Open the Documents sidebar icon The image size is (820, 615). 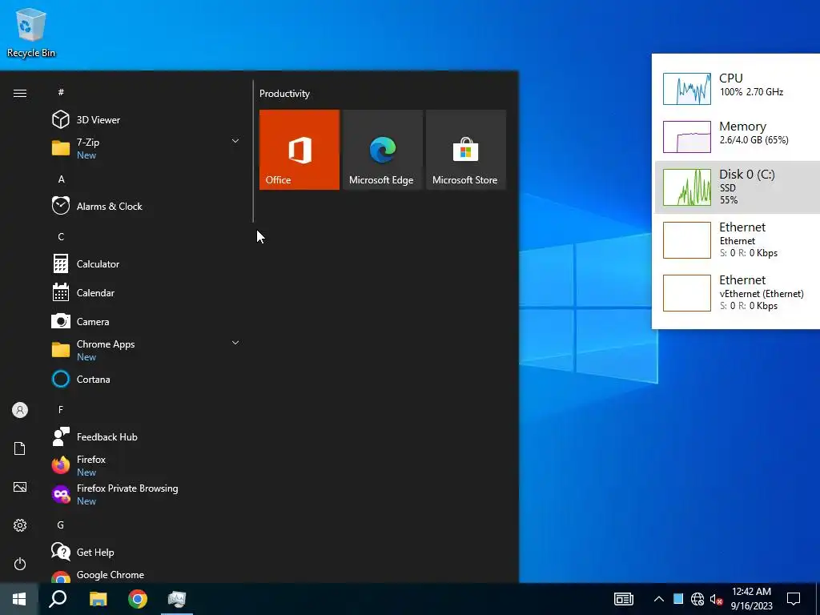20,448
